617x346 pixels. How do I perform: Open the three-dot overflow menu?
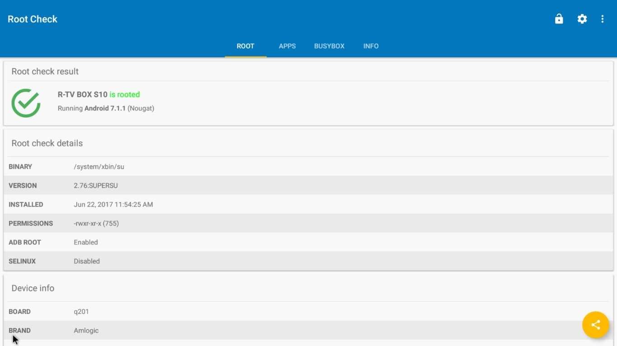point(602,19)
